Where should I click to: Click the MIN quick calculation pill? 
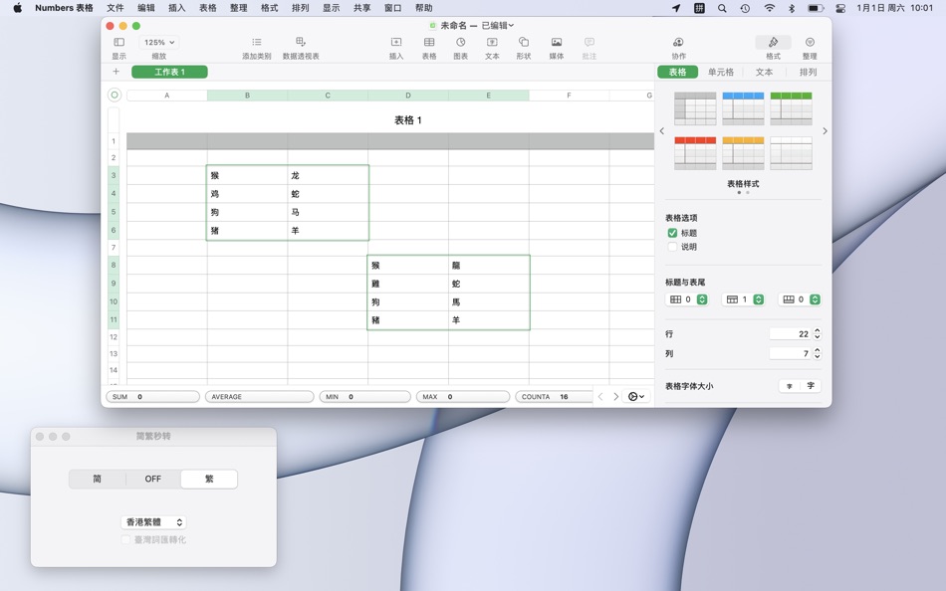[365, 397]
